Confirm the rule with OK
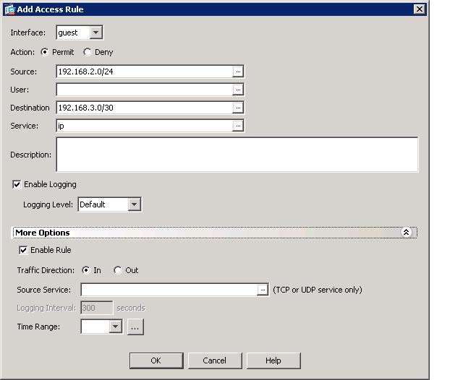 coord(156,360)
